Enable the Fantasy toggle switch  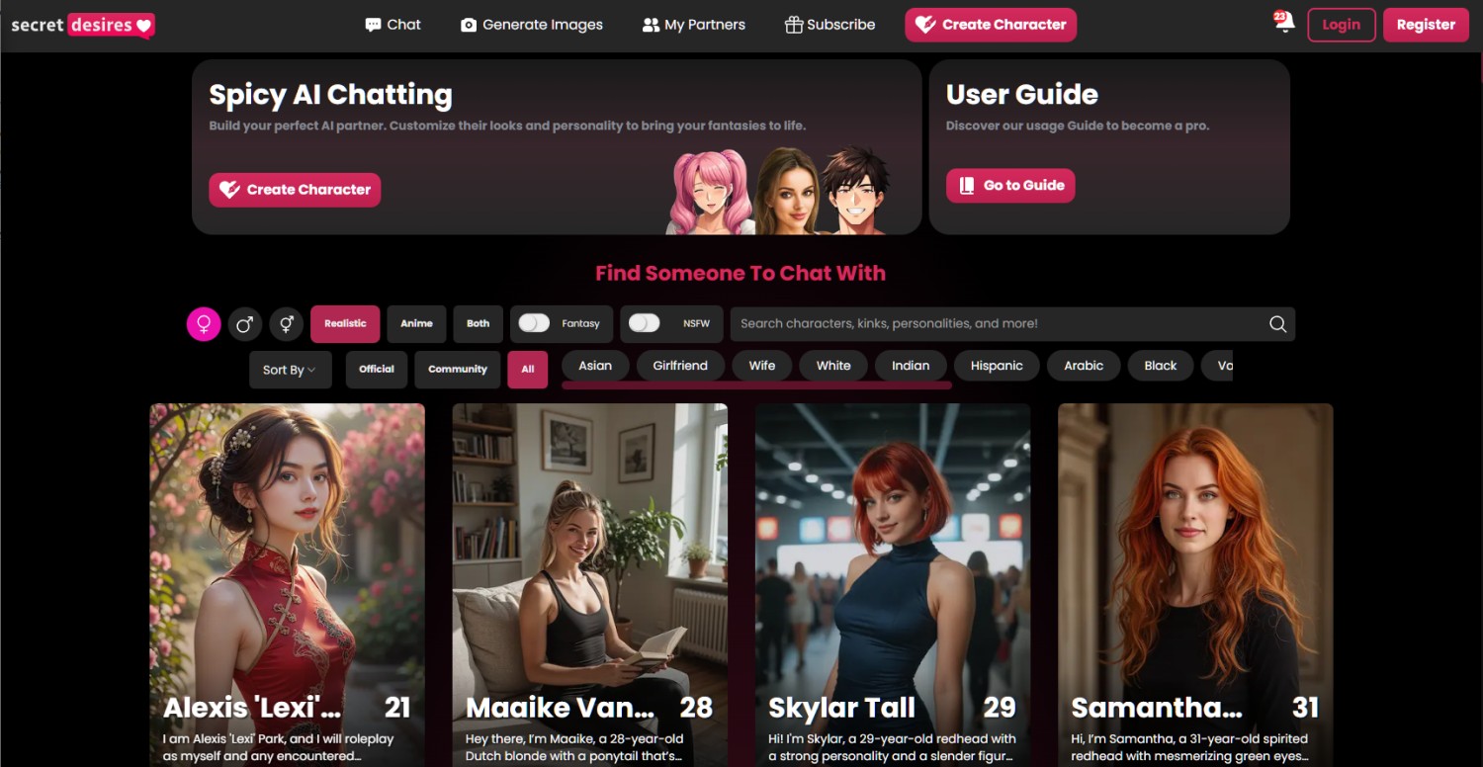click(535, 323)
